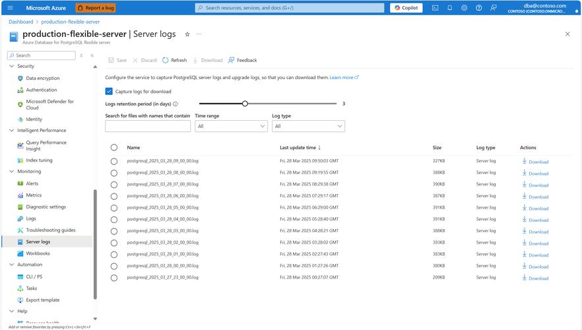The height and width of the screenshot is (330, 582).
Task: Collapse sidebar with double chevron
Action: [92, 55]
